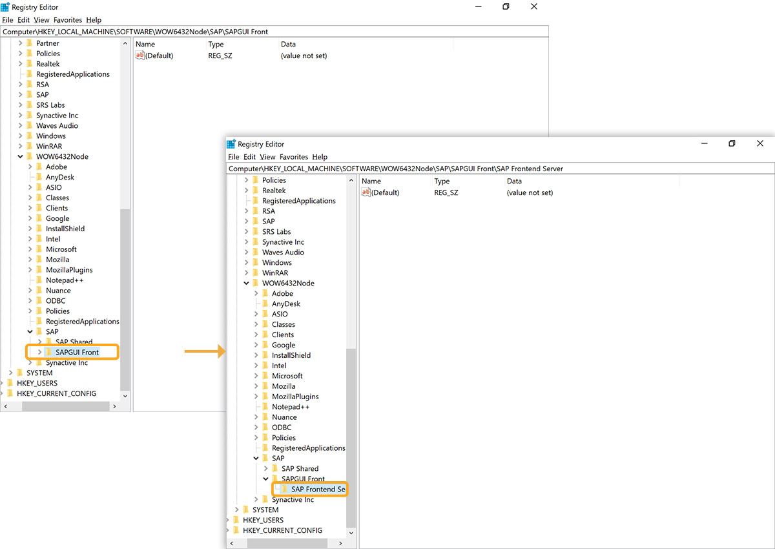
Task: Collapse WOW6432Node in the back window tree
Action: 21,156
